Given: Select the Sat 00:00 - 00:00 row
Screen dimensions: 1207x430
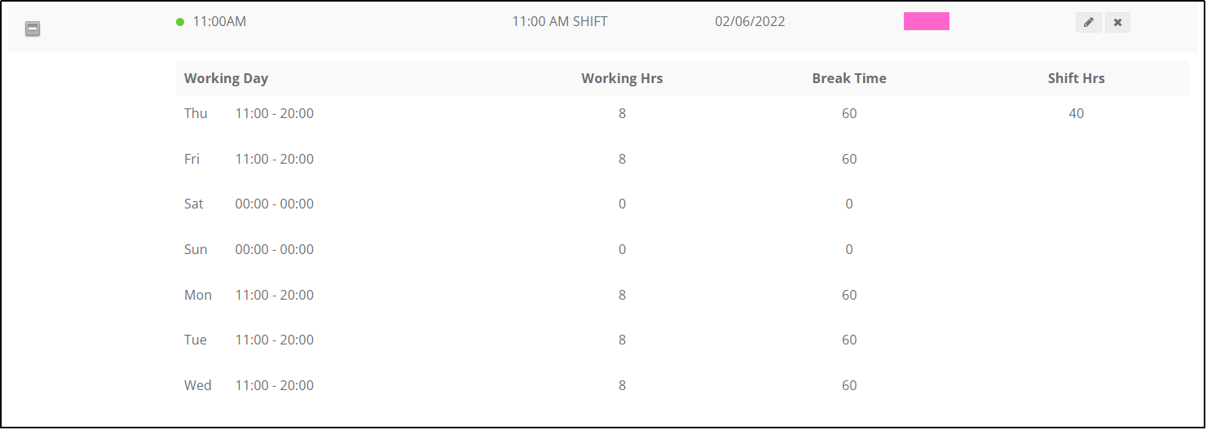Looking at the screenshot, I should point(683,204).
